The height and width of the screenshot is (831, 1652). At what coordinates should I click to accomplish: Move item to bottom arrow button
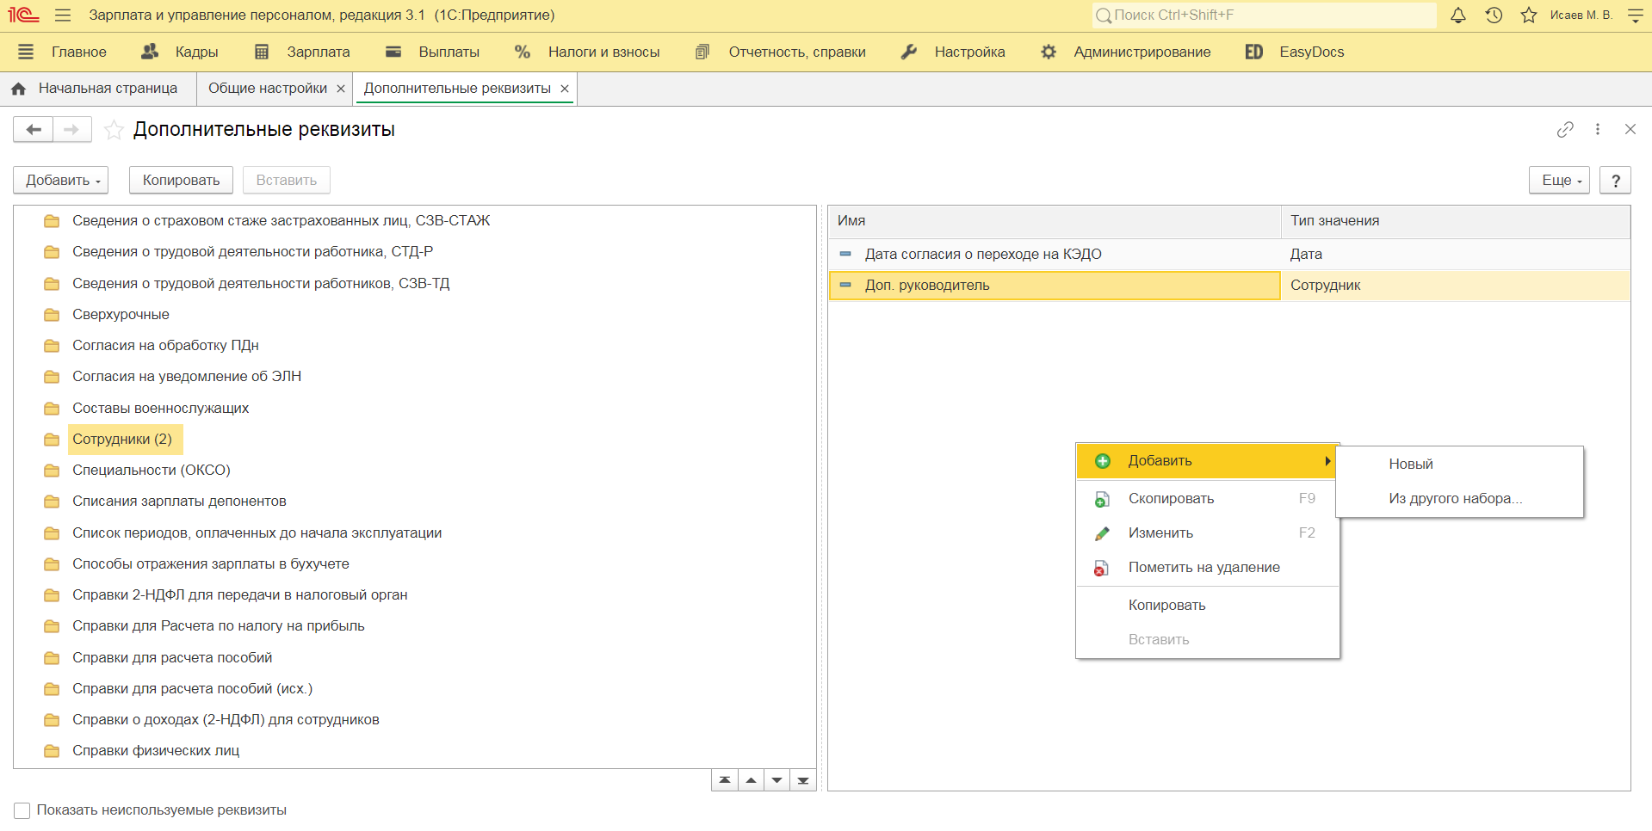[x=803, y=780]
